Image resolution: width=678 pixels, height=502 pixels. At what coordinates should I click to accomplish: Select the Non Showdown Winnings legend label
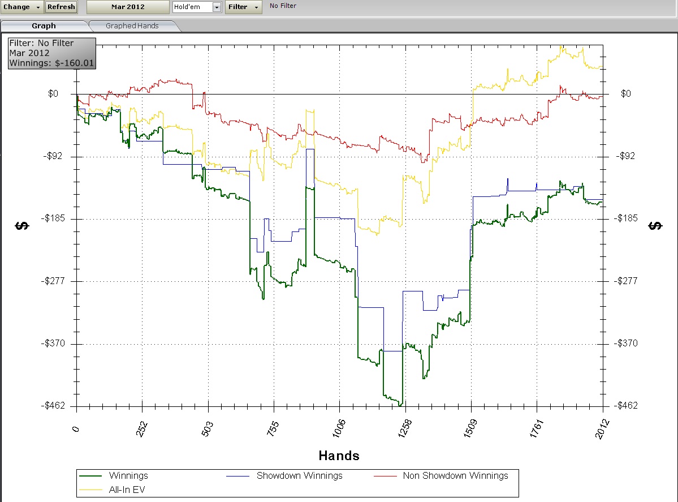tap(455, 476)
